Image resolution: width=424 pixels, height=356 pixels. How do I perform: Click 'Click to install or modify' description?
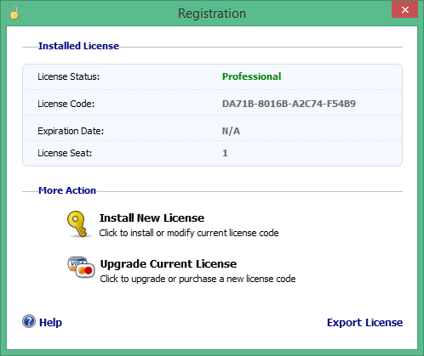click(189, 233)
